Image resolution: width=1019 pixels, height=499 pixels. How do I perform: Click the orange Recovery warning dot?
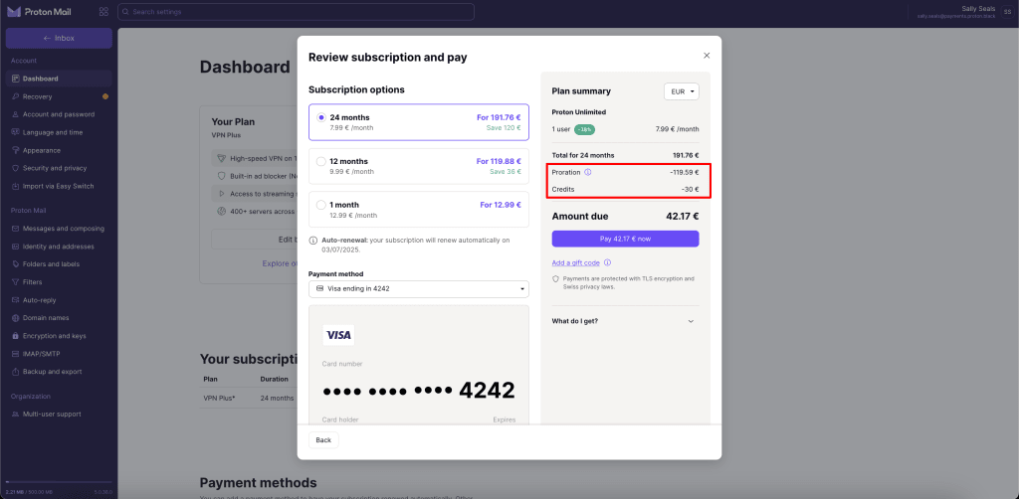[x=105, y=96]
